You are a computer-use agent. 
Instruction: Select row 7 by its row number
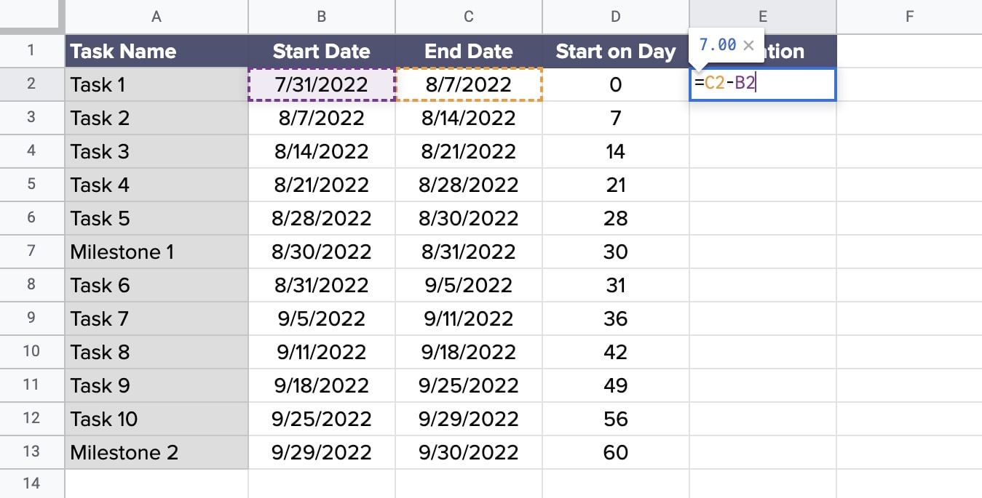tap(32, 252)
